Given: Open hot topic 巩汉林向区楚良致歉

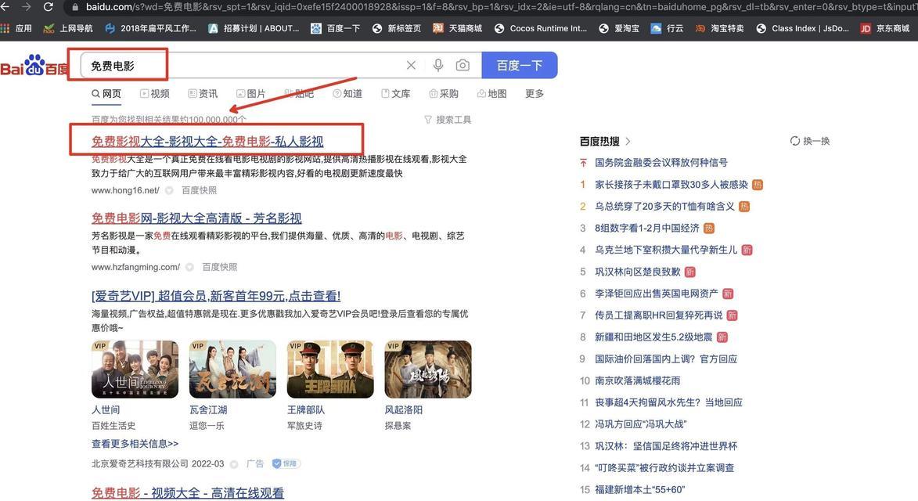Looking at the screenshot, I should click(x=638, y=272).
